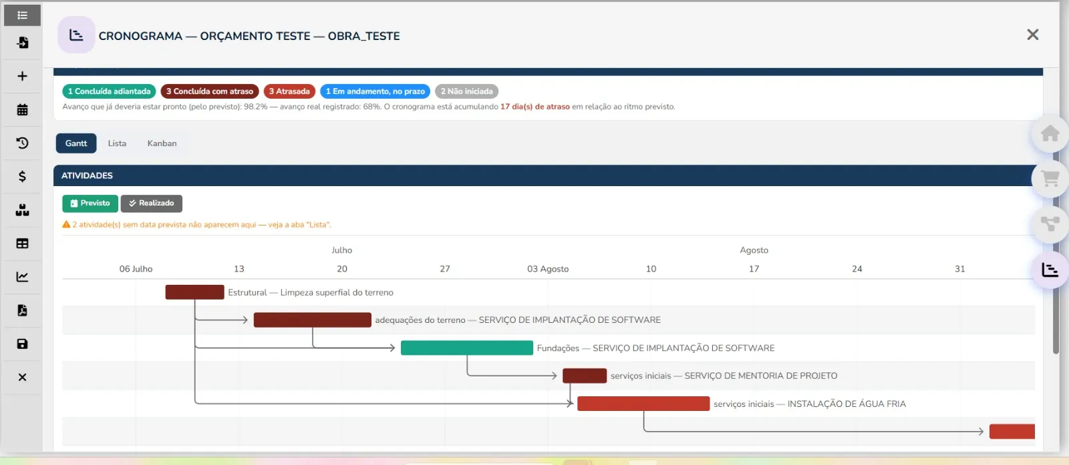Image resolution: width=1069 pixels, height=465 pixels.
Task: Click the '3 Atrasada' status badge
Action: [289, 91]
